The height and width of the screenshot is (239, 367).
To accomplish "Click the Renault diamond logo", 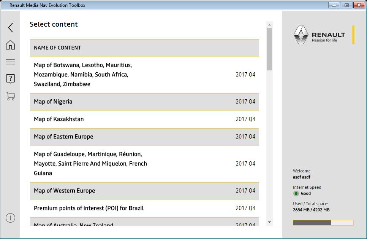I will pos(301,35).
